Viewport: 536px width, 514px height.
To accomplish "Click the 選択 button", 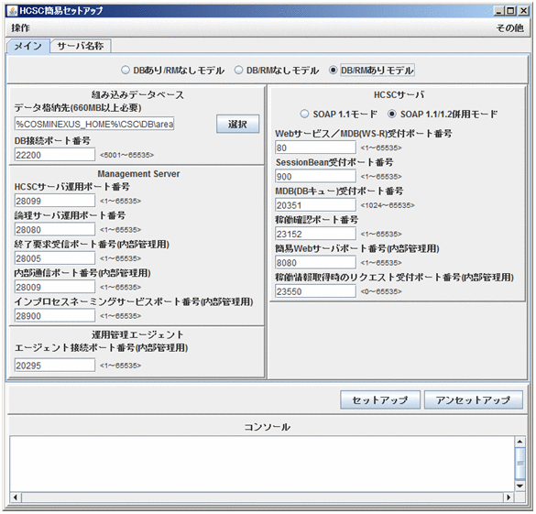I will [237, 124].
